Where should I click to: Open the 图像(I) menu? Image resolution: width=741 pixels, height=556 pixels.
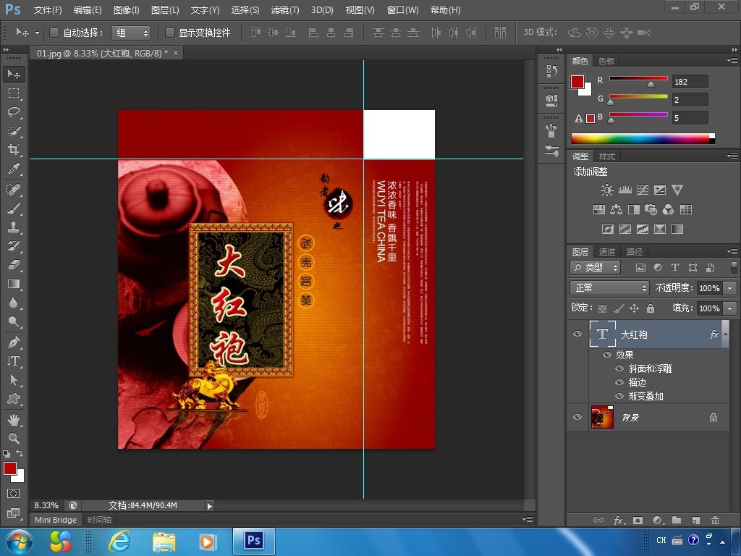pos(126,10)
